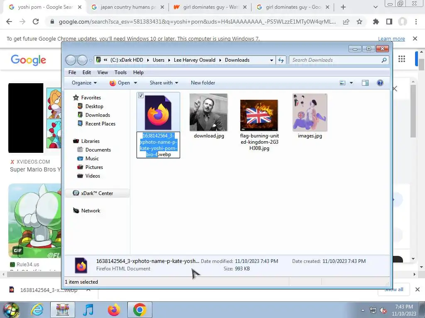Viewport: 425px width, 318px height.
Task: Go back in the Explorer window
Action: click(x=71, y=60)
